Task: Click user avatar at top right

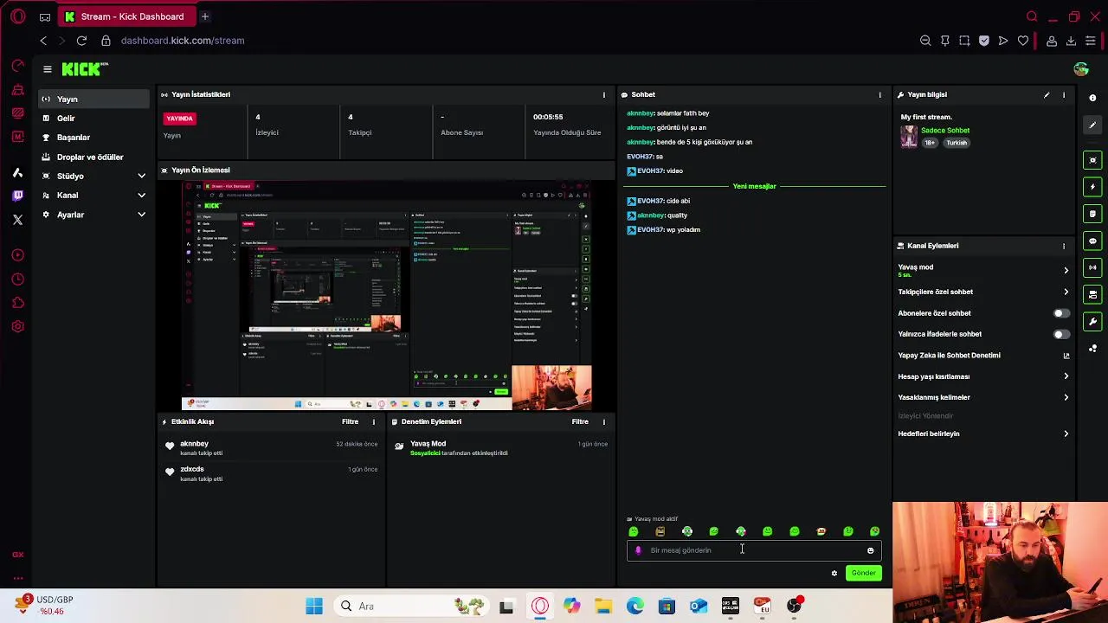Action: (1080, 69)
